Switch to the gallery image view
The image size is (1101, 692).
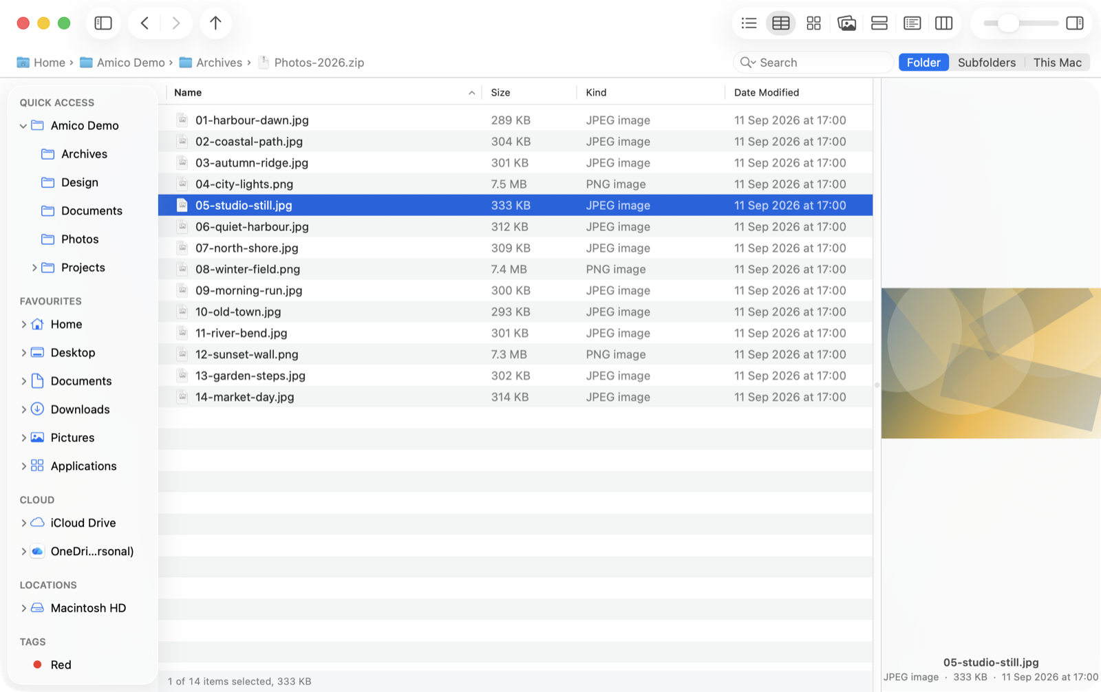click(846, 23)
